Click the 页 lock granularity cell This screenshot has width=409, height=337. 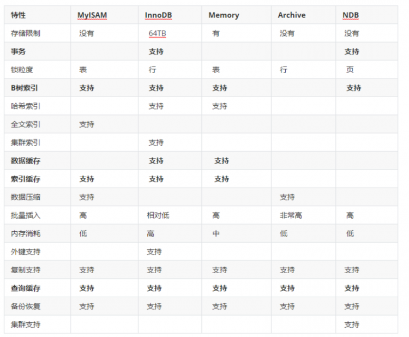point(350,70)
